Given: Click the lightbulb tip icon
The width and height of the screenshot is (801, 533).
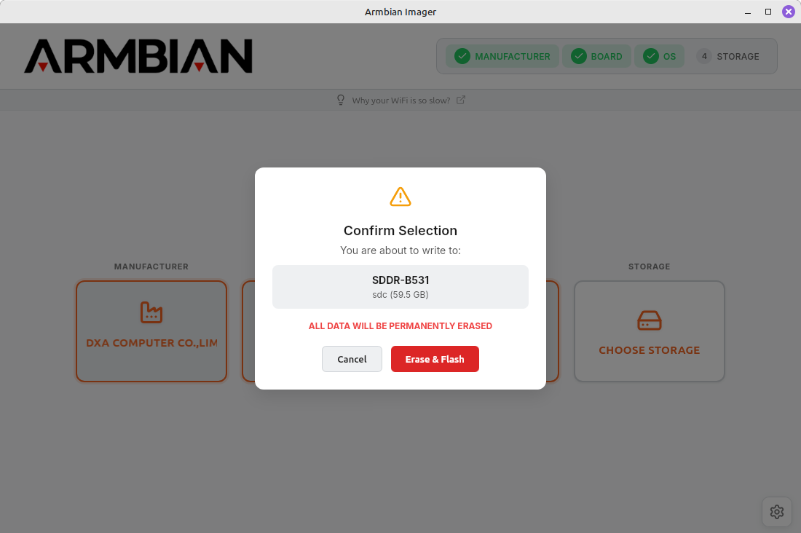Looking at the screenshot, I should pyautogui.click(x=341, y=100).
